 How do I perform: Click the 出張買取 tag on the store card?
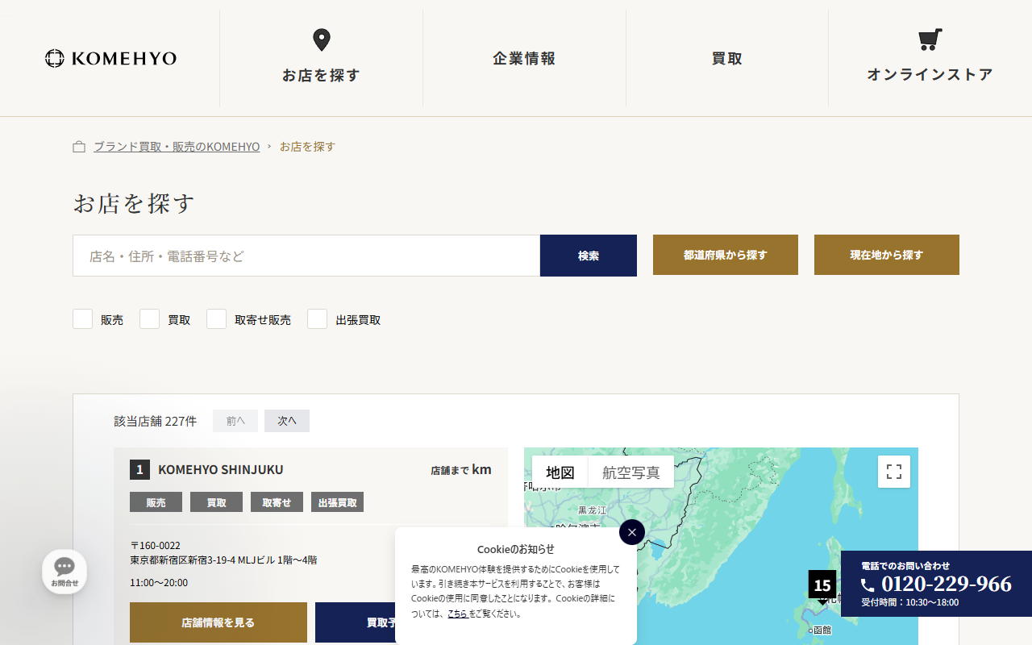coord(337,502)
